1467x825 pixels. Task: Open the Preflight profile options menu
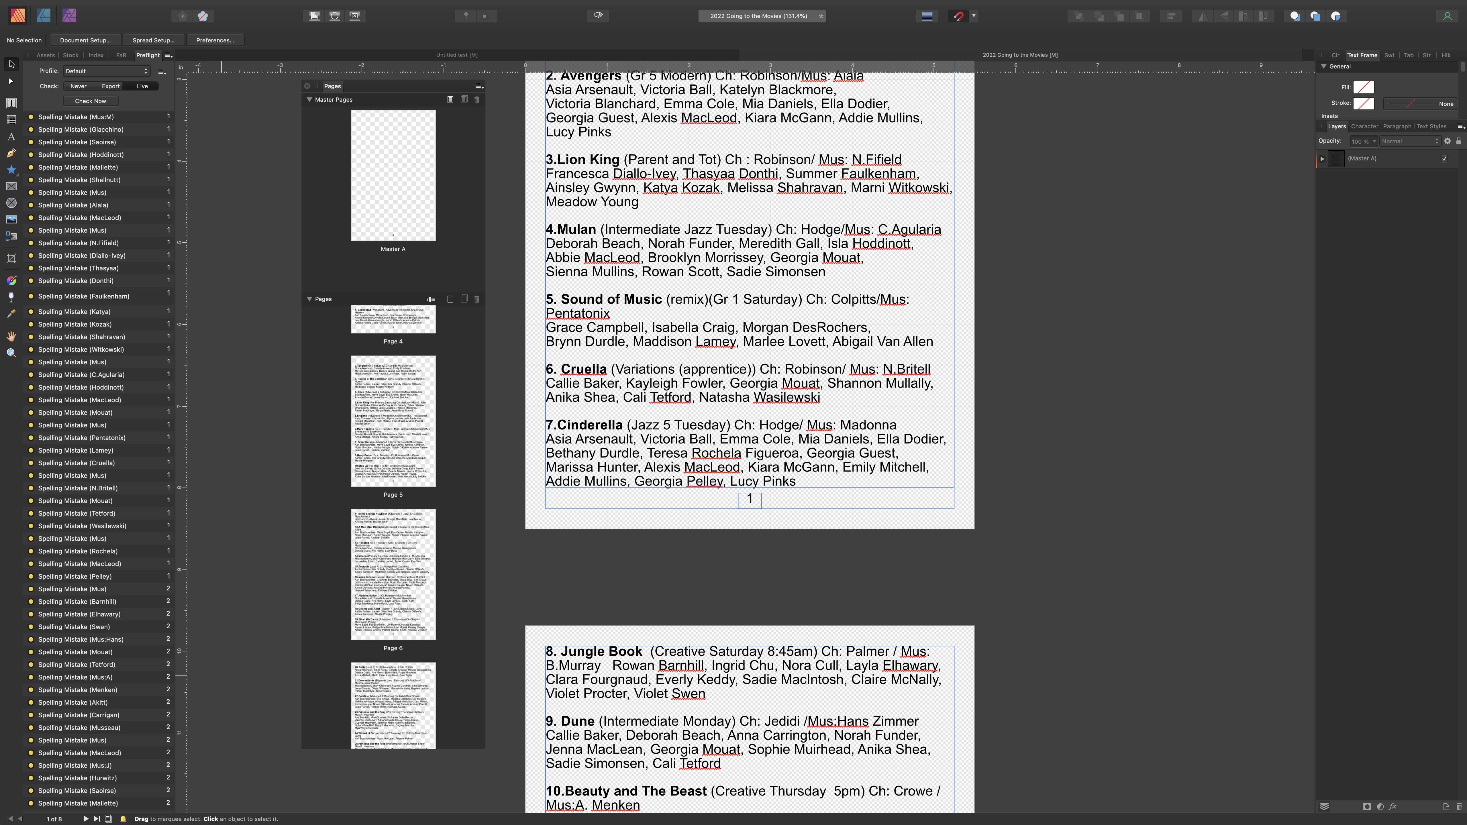coord(162,72)
